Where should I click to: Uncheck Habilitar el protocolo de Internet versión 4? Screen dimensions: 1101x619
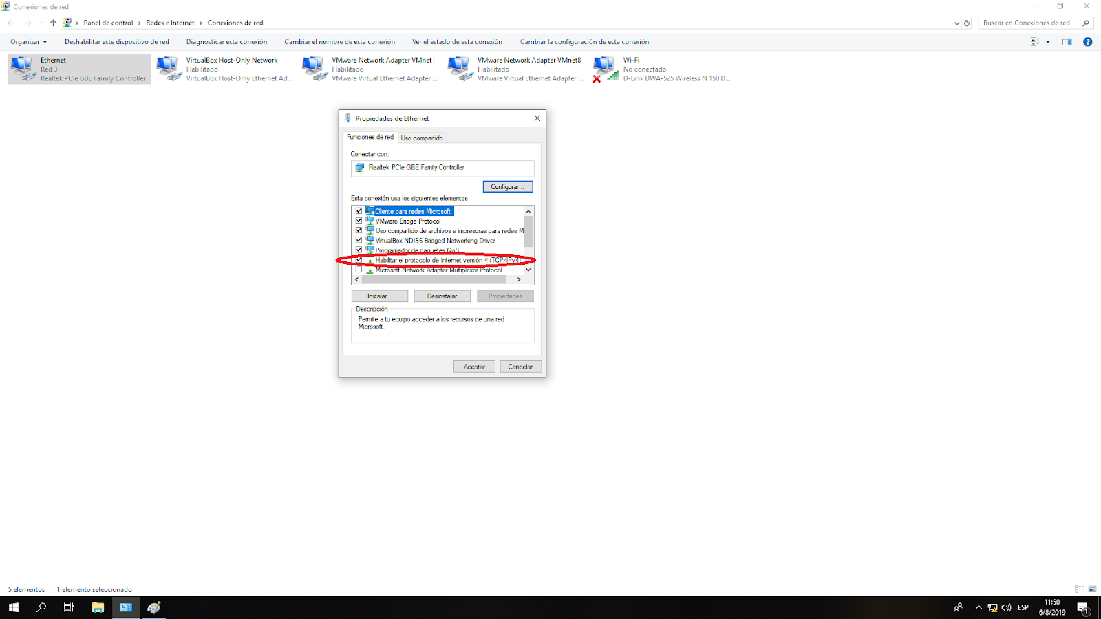coord(359,260)
